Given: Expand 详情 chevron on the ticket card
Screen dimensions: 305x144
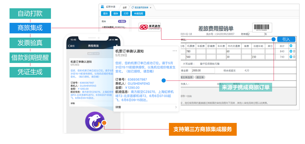Looking at the screenshot, I should (176, 107).
